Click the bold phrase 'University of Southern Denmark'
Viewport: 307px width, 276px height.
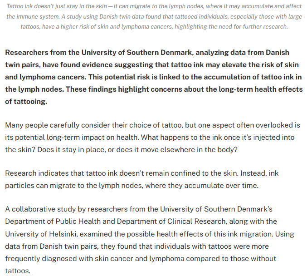click(x=136, y=53)
